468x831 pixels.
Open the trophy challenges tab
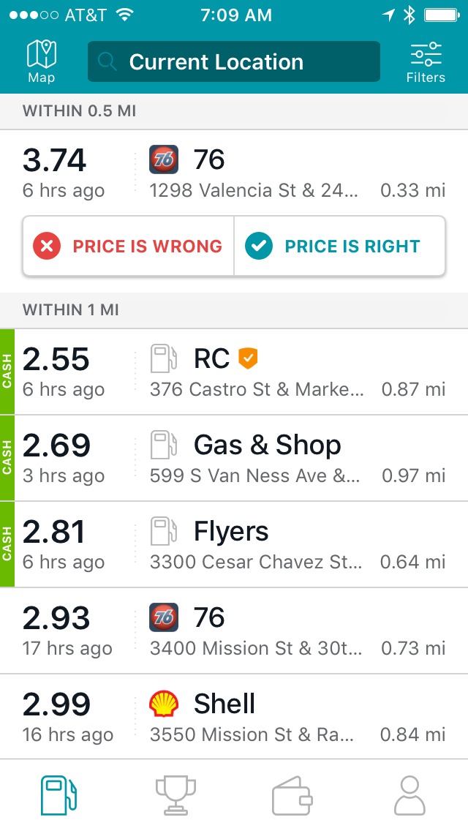point(175,795)
